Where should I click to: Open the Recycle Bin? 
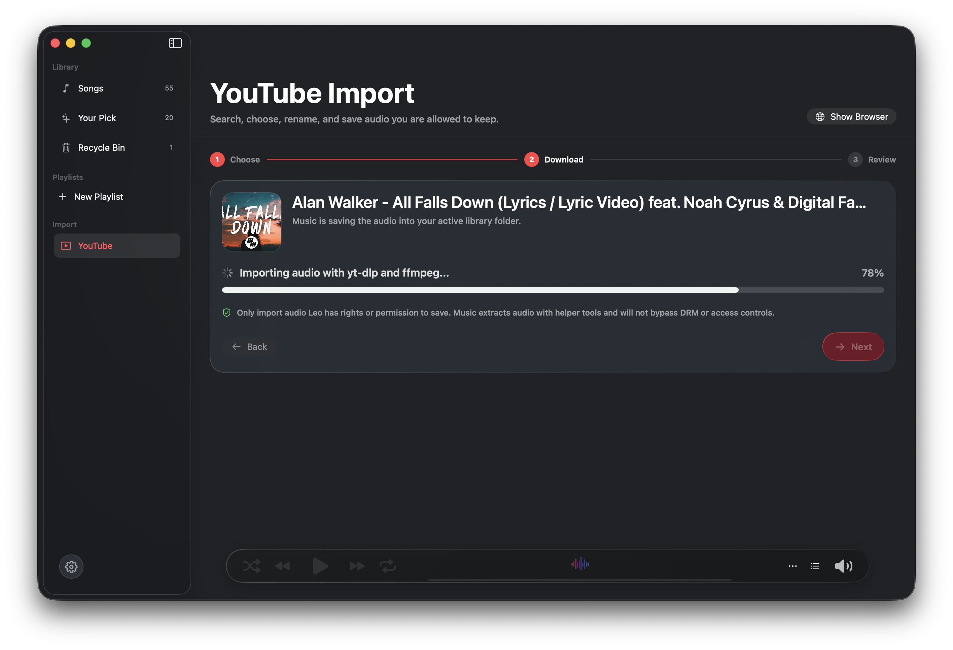tap(117, 147)
